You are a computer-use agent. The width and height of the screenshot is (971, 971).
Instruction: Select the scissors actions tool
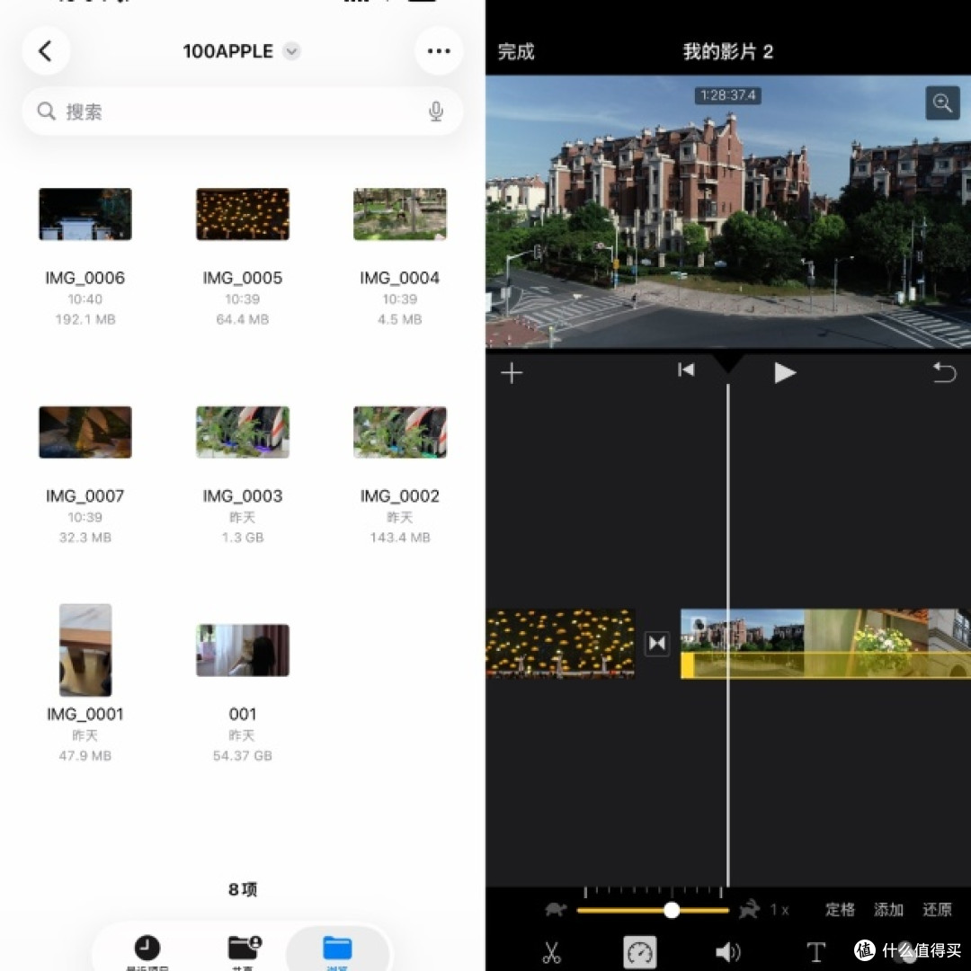(551, 952)
